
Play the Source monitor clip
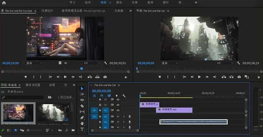[65, 77]
